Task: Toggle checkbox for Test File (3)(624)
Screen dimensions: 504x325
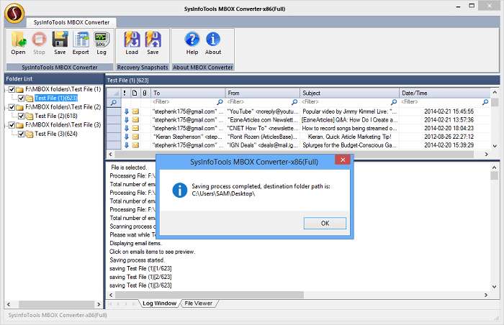Action: (x=21, y=134)
